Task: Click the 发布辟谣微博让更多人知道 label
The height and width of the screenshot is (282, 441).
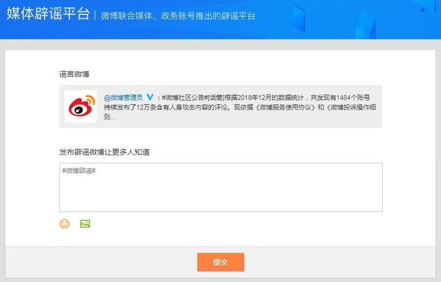Action: point(104,152)
